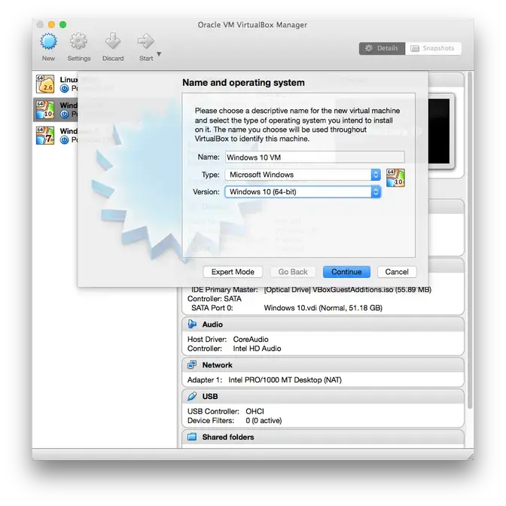
Task: Select the Windows 10 VM icon in list
Action: tap(45, 110)
